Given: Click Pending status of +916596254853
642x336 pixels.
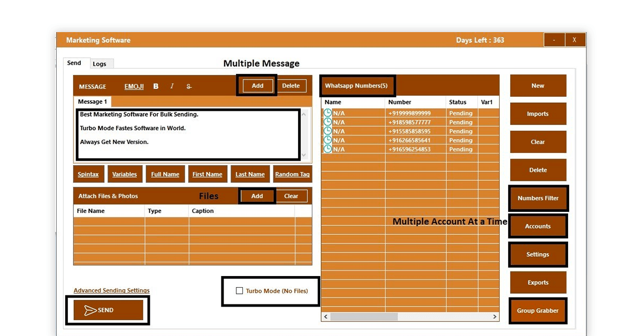Looking at the screenshot, I should pos(461,150).
